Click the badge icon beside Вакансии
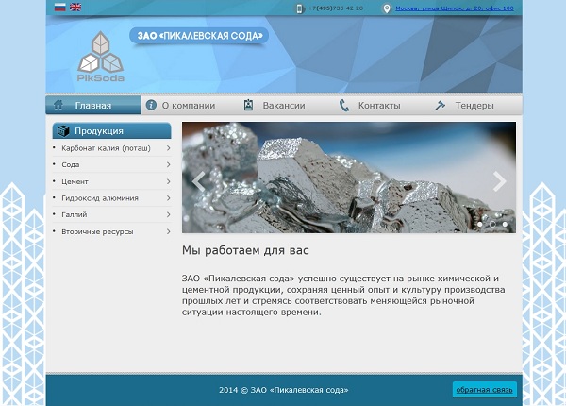 (x=248, y=105)
